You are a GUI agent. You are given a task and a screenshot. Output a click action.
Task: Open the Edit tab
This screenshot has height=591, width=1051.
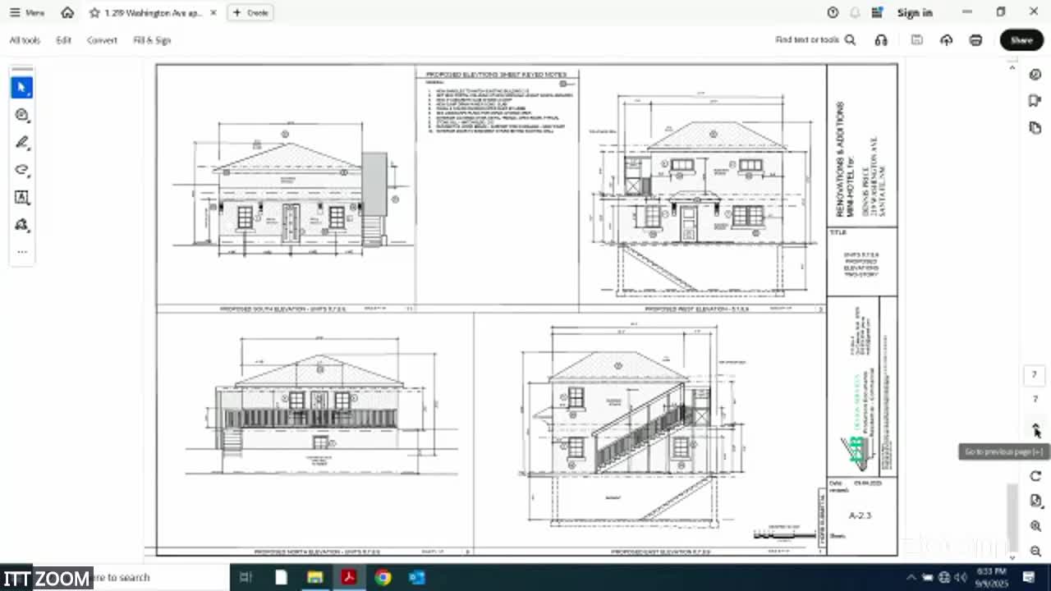(x=63, y=40)
